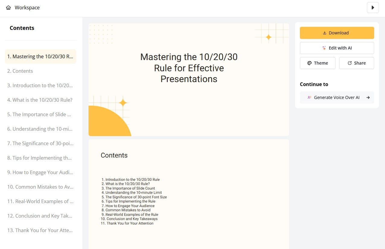This screenshot has width=385, height=249.
Task: Click the download arrow icon in the Download button
Action: (325, 33)
